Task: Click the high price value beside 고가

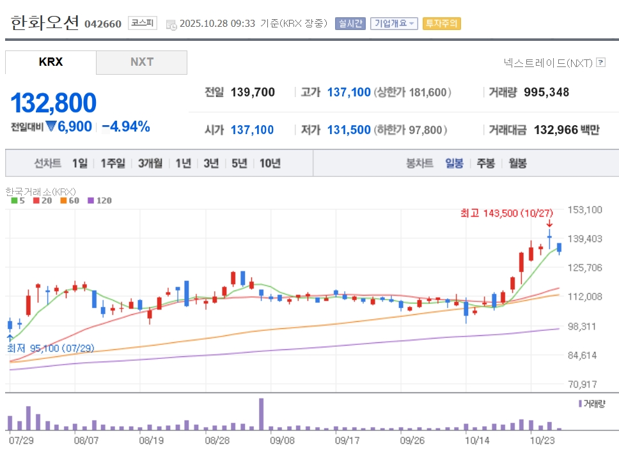Action: 349,93
